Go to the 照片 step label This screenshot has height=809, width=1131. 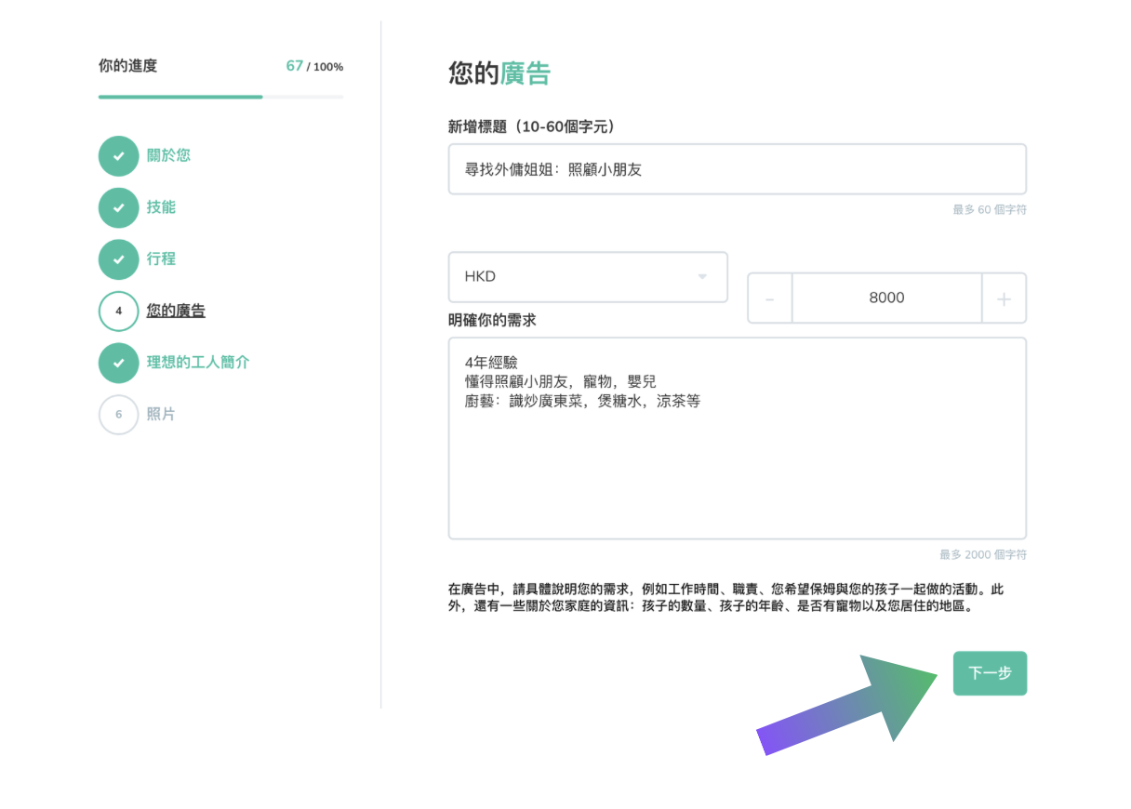(161, 414)
